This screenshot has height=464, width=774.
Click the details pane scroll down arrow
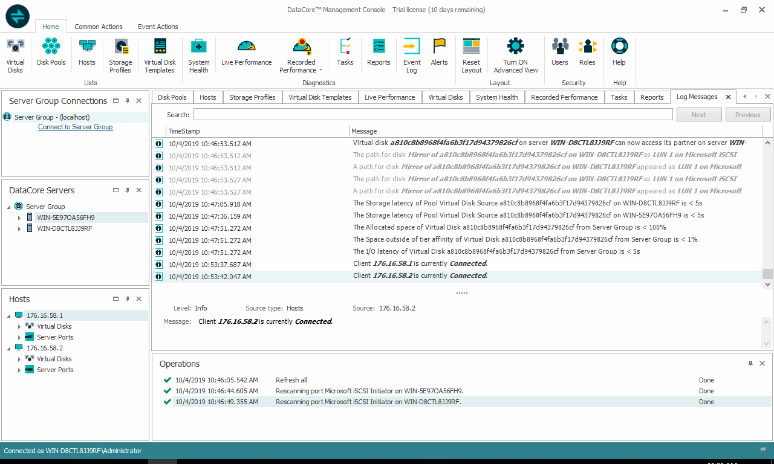click(767, 344)
